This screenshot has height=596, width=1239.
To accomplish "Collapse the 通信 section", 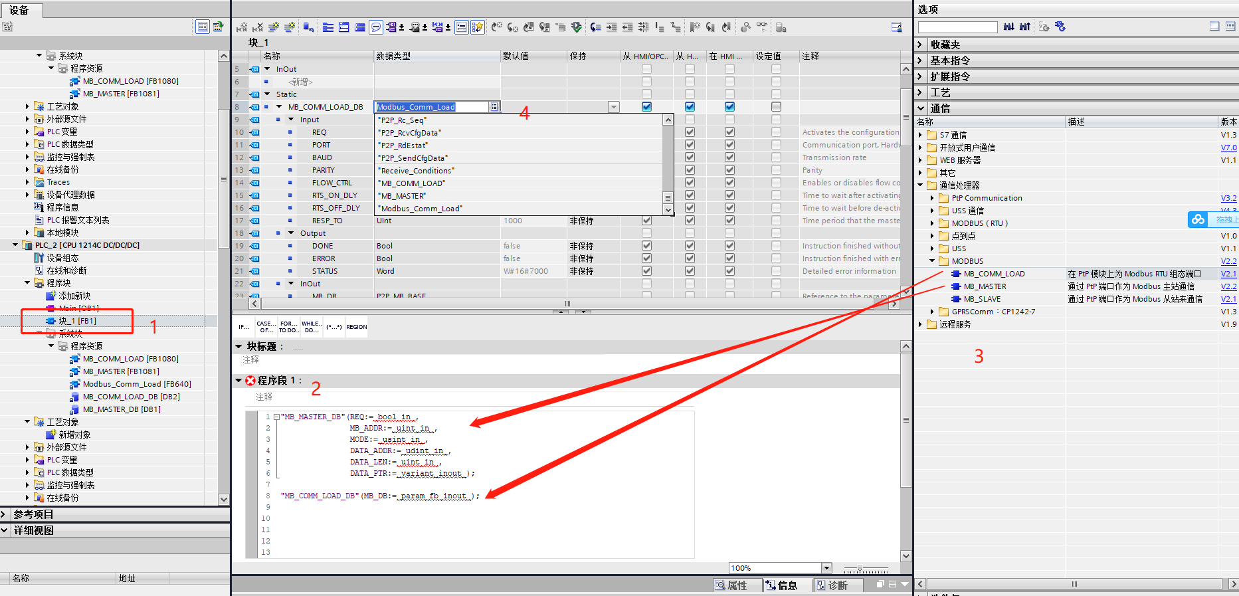I will (x=920, y=108).
